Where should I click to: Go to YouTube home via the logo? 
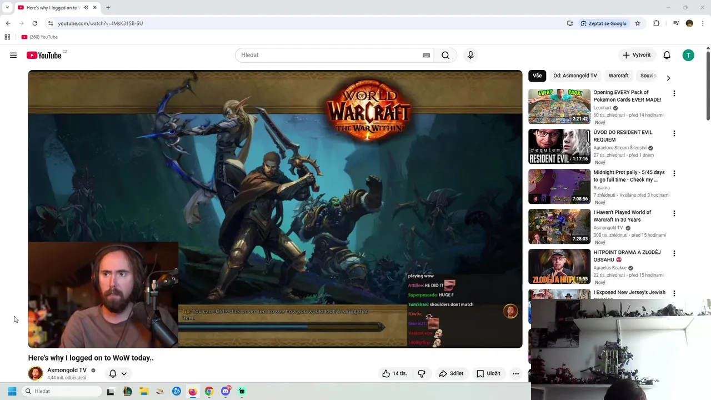coord(44,55)
